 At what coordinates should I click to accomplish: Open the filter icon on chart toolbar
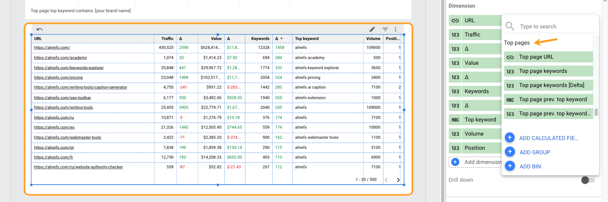(x=385, y=29)
